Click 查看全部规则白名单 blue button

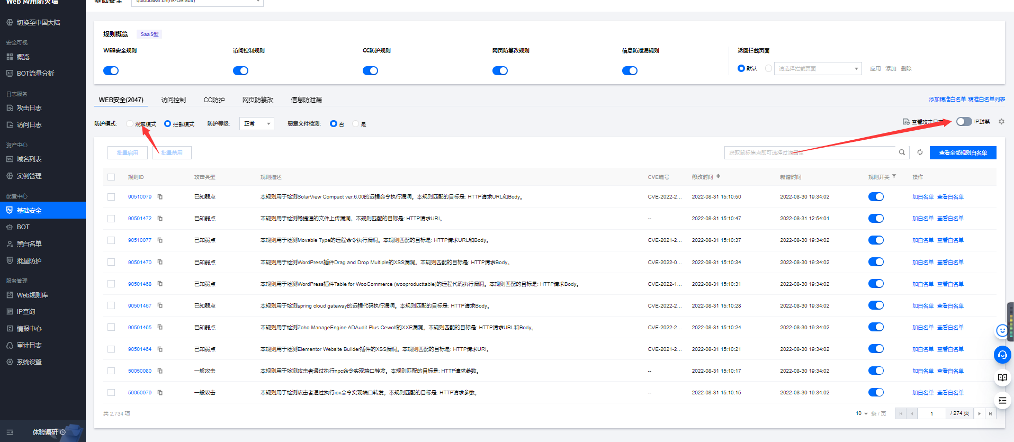963,153
